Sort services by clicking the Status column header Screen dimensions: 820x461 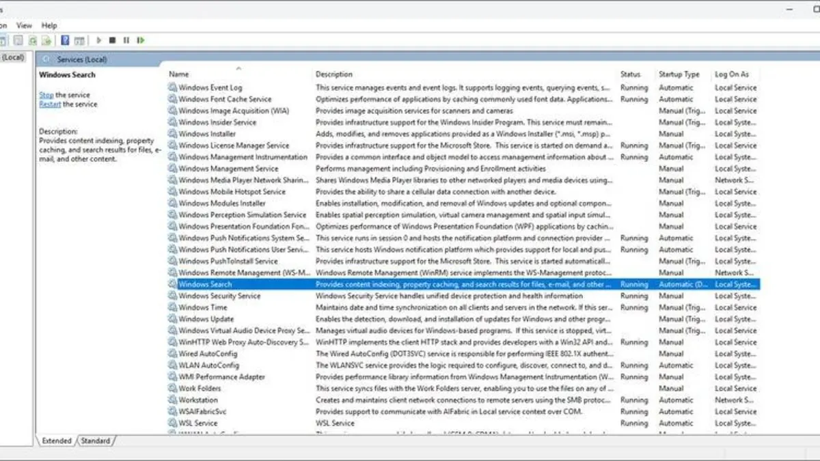tap(631, 74)
